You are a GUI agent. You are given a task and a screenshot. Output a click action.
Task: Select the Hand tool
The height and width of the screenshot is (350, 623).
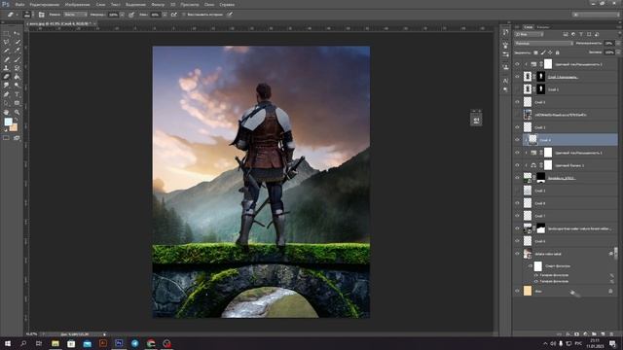tap(7, 113)
